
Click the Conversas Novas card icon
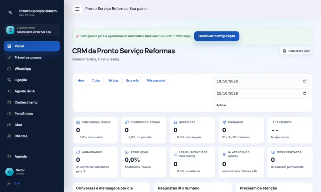tap(78, 122)
